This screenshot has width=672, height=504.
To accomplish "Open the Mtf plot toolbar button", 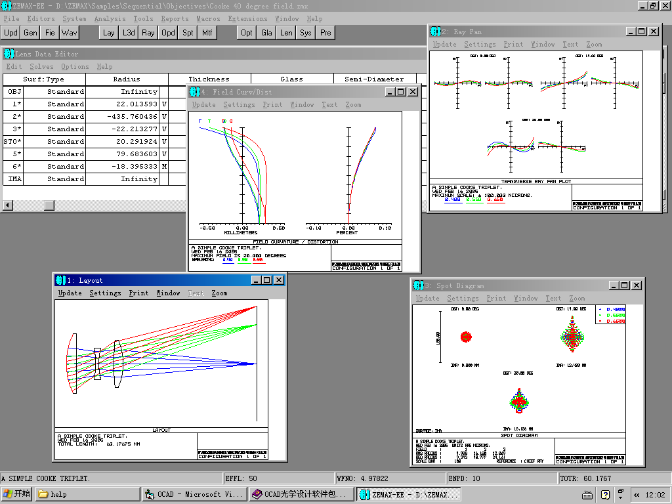I will (207, 32).
